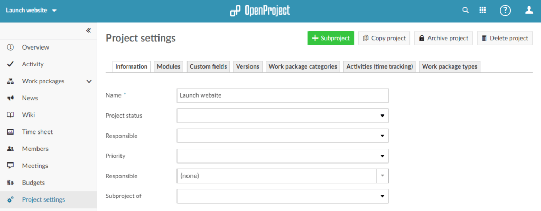Screen dimensions: 541x211
Task: Switch to the Information tab
Action: click(x=132, y=66)
